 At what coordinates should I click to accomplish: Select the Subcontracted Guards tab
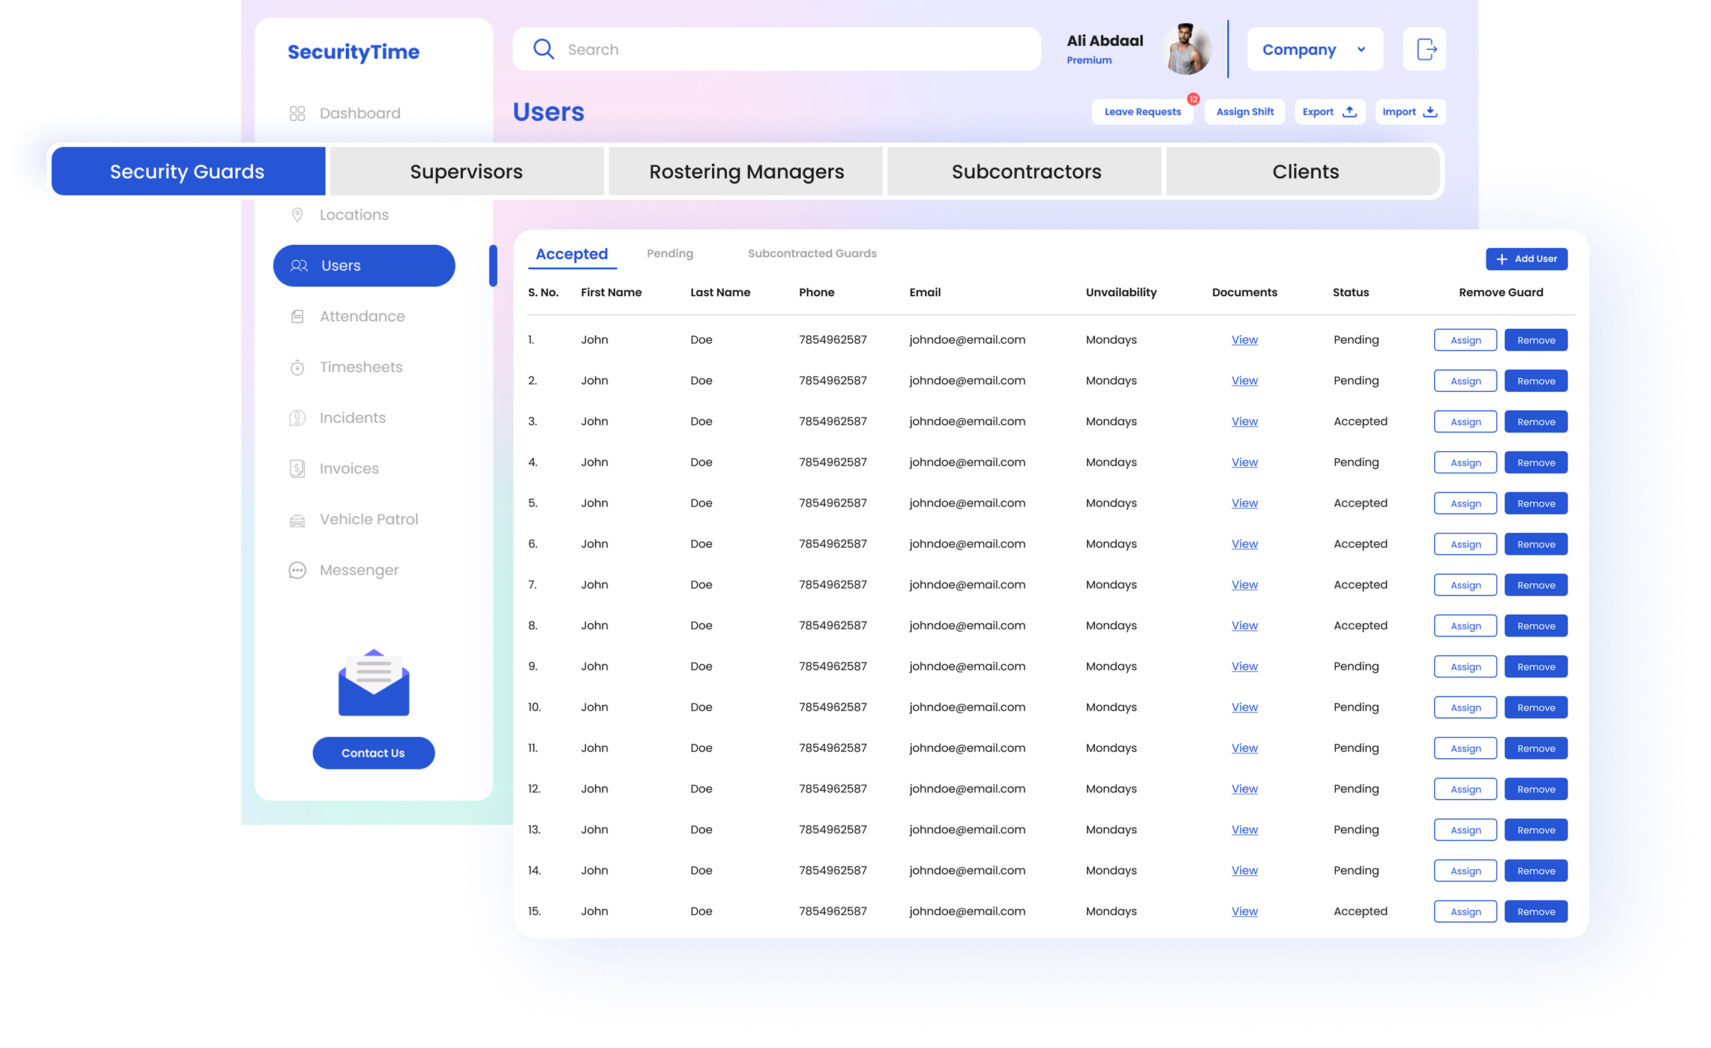pyautogui.click(x=812, y=253)
